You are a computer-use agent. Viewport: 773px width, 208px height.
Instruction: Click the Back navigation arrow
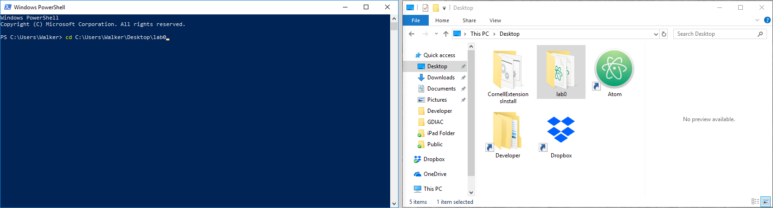(412, 34)
